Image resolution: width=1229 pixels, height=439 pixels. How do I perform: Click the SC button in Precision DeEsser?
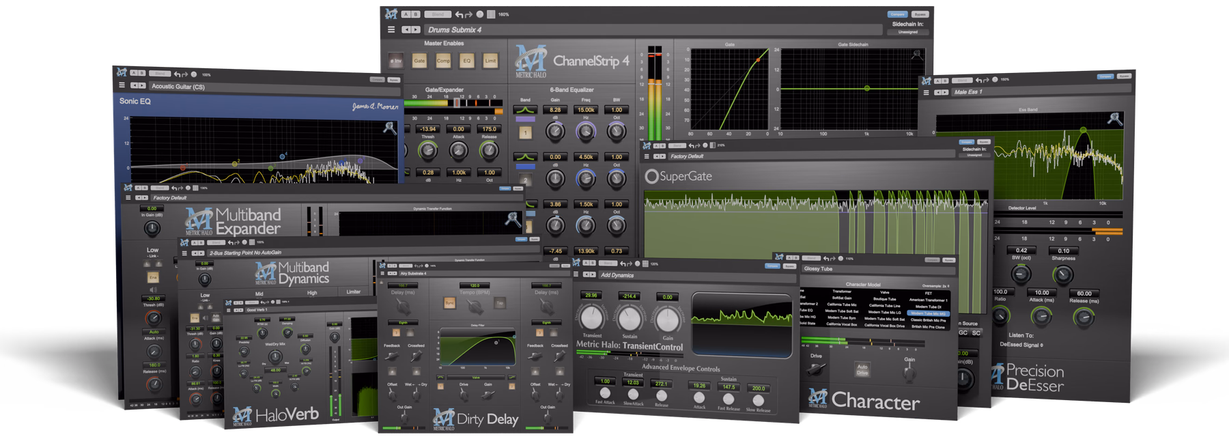tap(976, 333)
